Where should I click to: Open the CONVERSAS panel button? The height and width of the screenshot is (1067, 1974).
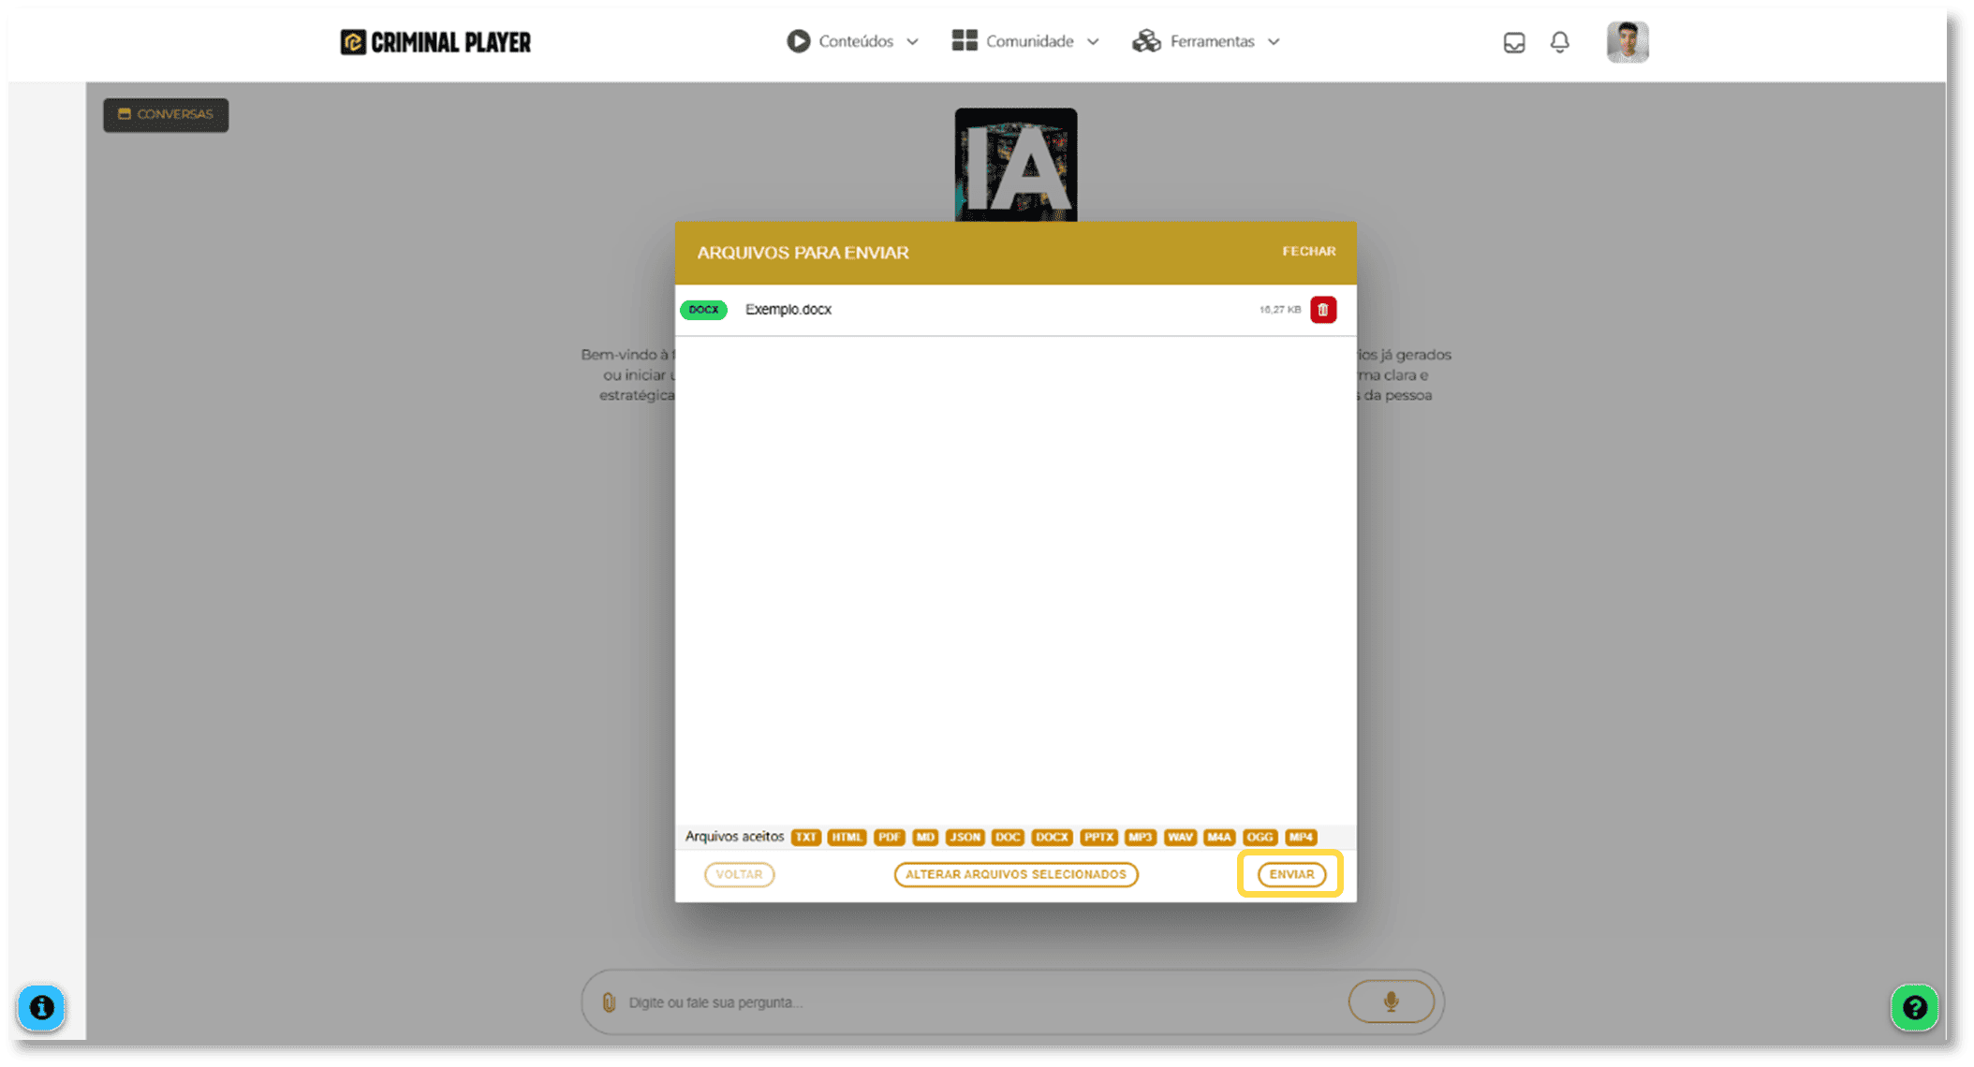click(x=166, y=114)
